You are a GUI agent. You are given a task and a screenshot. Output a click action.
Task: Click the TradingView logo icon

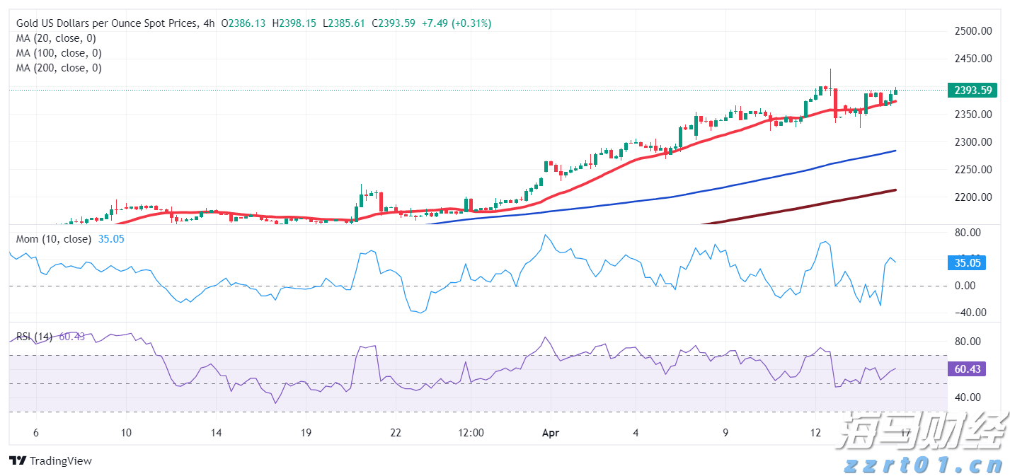tap(18, 461)
